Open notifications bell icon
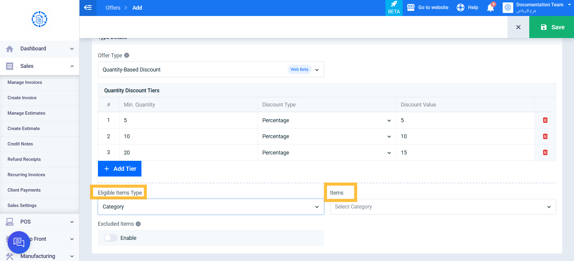Screen dimensions: 574x261 point(491,8)
